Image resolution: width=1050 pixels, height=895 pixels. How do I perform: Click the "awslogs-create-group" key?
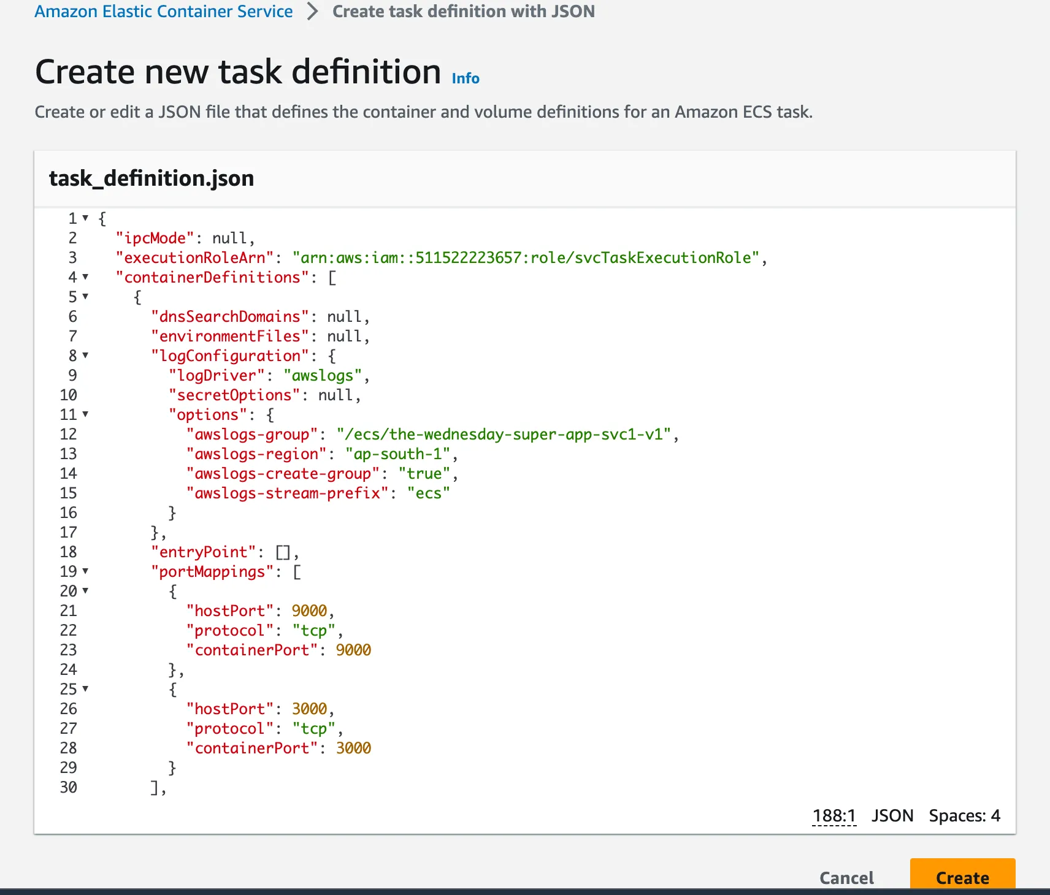(x=283, y=473)
